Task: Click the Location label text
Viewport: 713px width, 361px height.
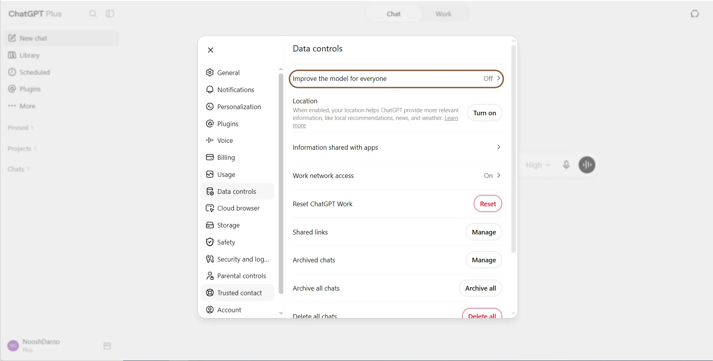Action: (x=305, y=101)
